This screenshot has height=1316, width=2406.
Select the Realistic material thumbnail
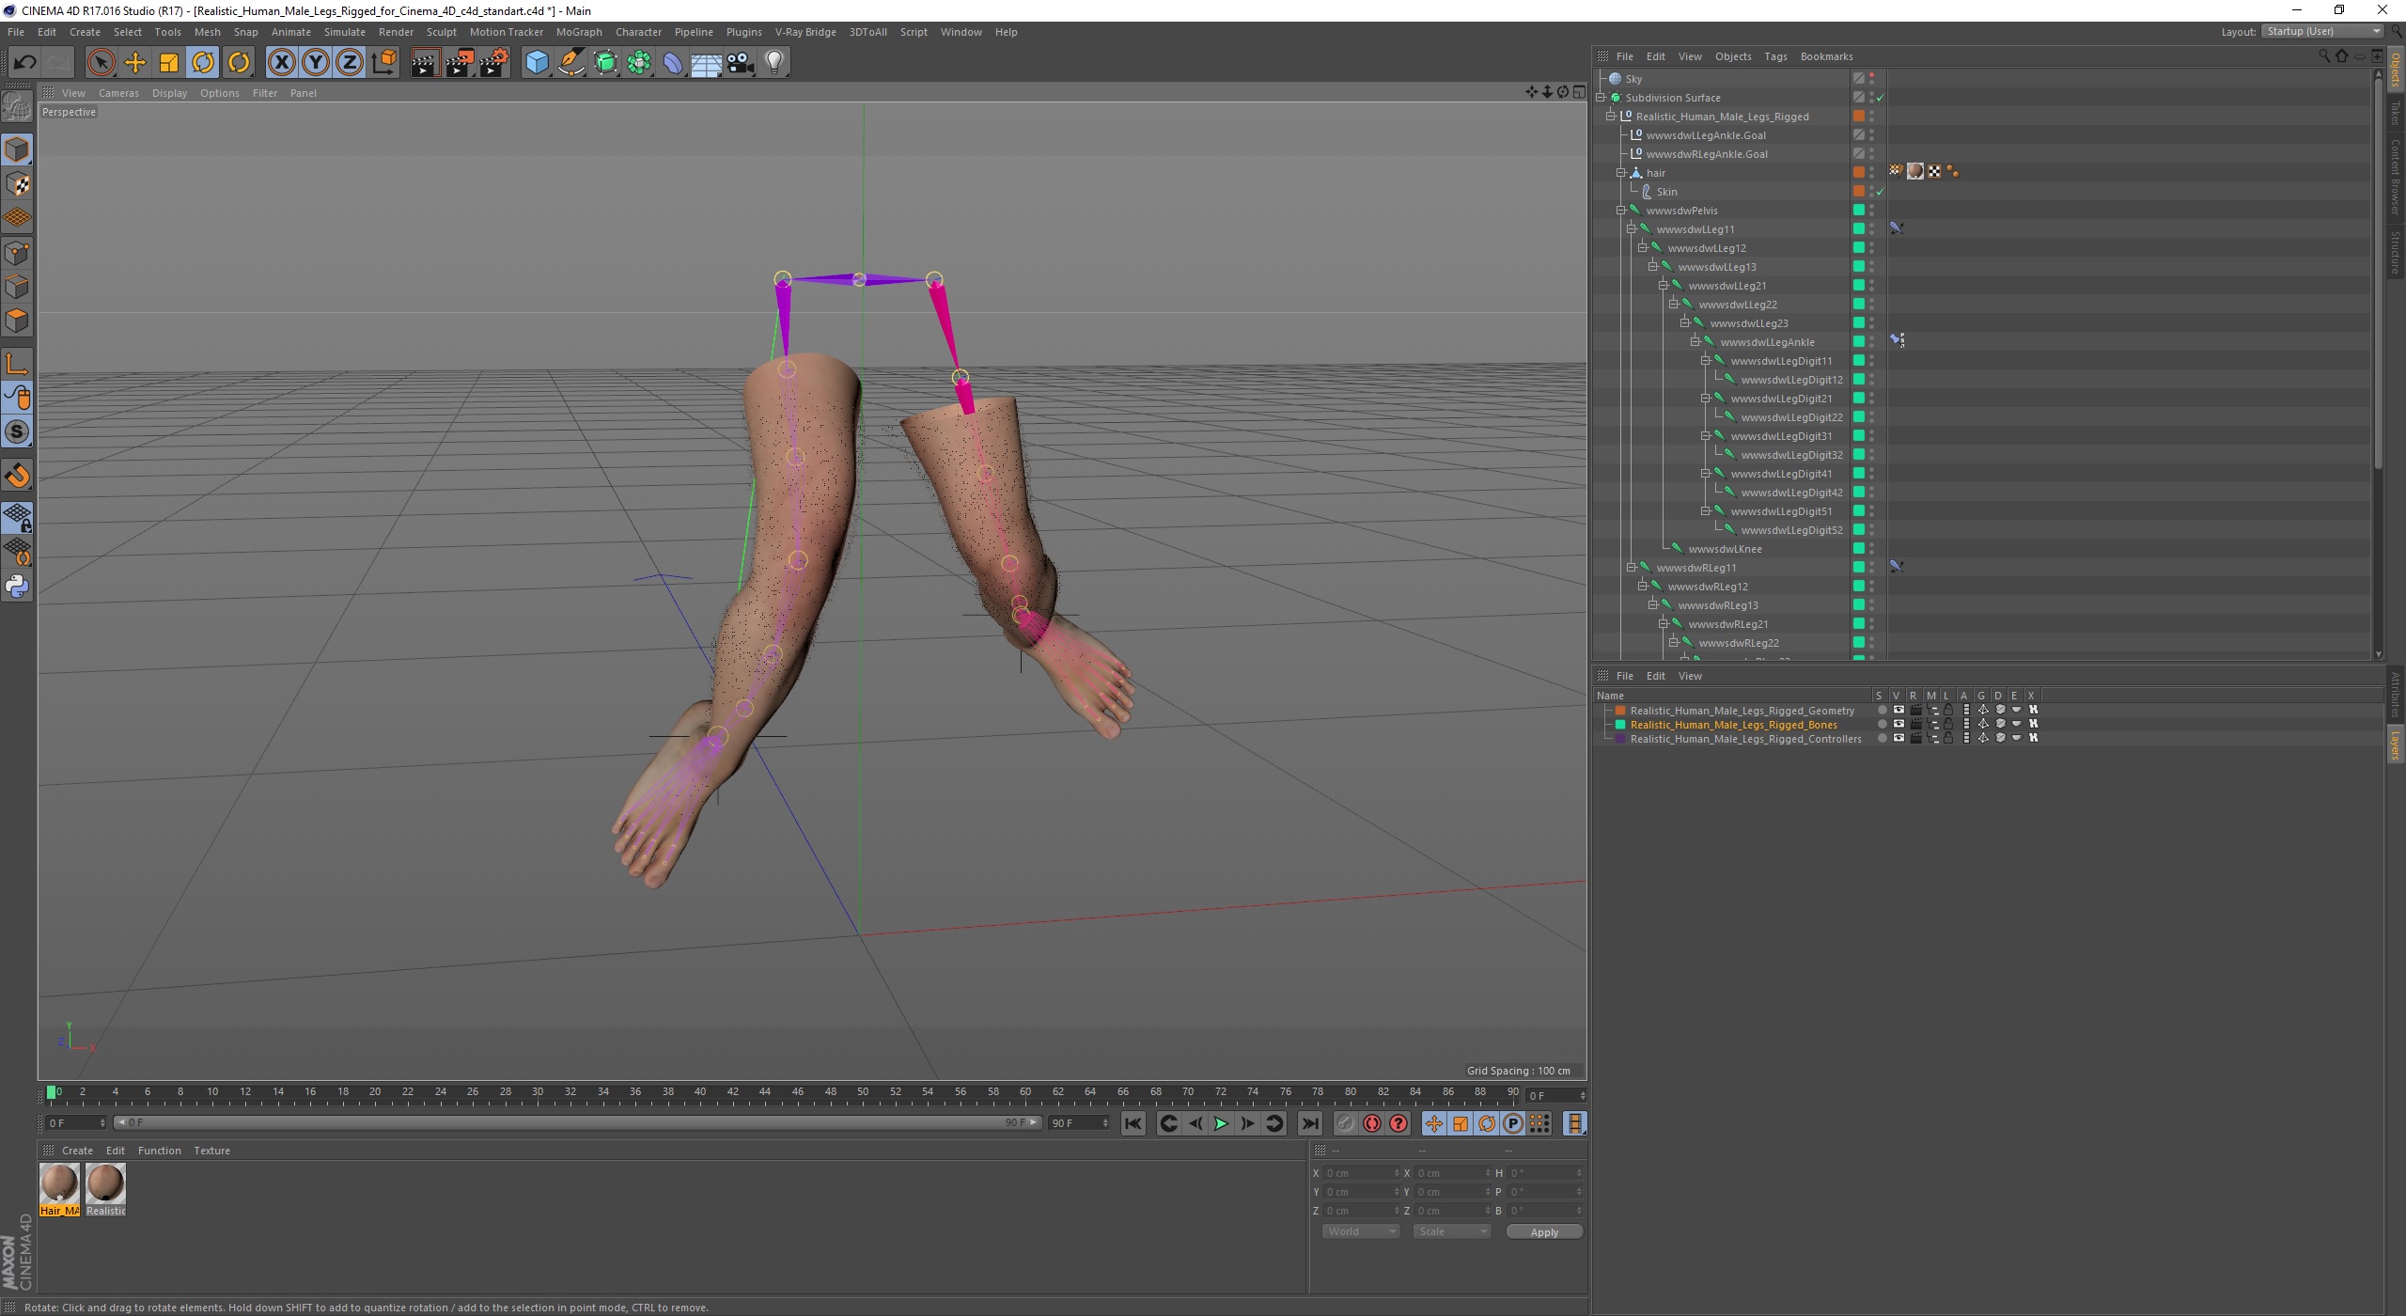(x=105, y=1184)
